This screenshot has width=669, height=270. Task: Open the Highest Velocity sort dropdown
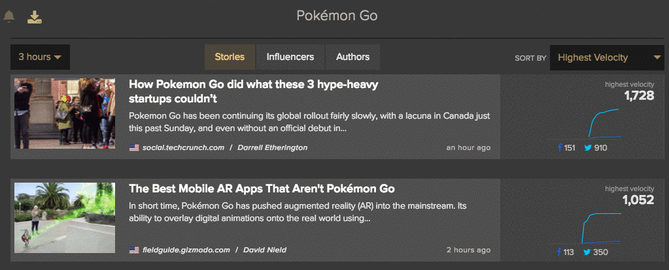click(607, 57)
